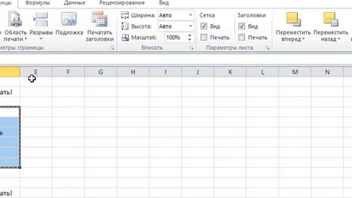Select column E header
Image resolution: width=352 pixels, height=198 pixels.
36,72
